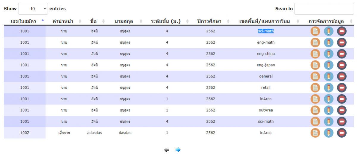Click the eng-japan plan cell
This screenshot has height=156, width=357.
266,65
